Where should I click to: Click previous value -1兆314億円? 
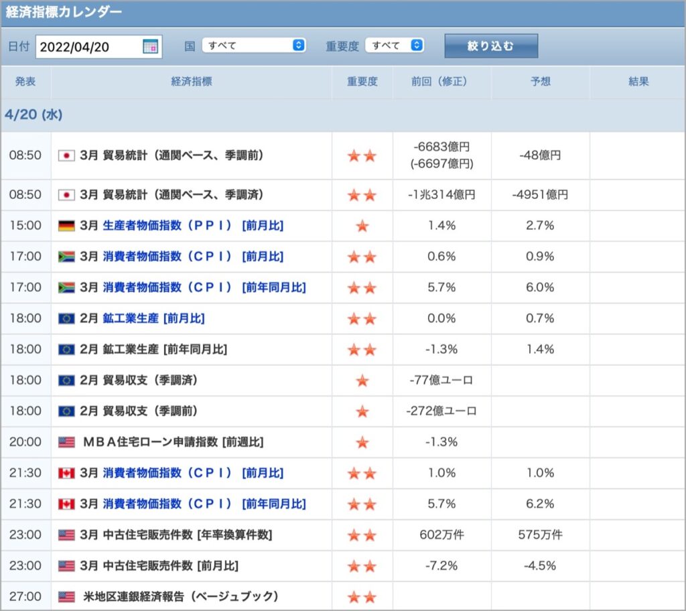click(x=442, y=194)
